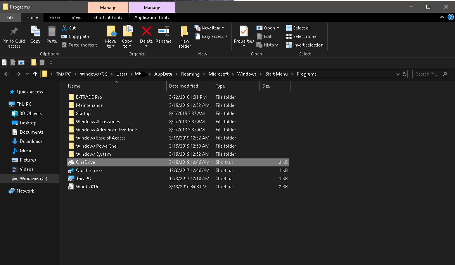Screen dimensions: 455x265
Task: Select Downloads in navigation pane
Action: [x=31, y=141]
